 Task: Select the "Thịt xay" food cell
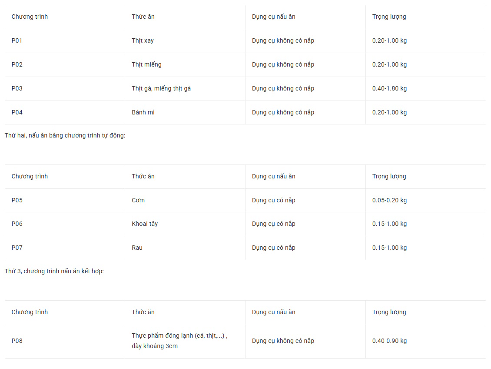(x=143, y=40)
